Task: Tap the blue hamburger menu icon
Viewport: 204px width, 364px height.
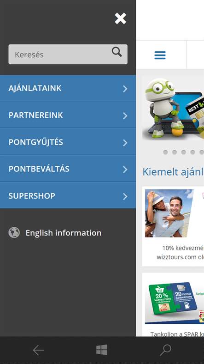Action: [160, 55]
